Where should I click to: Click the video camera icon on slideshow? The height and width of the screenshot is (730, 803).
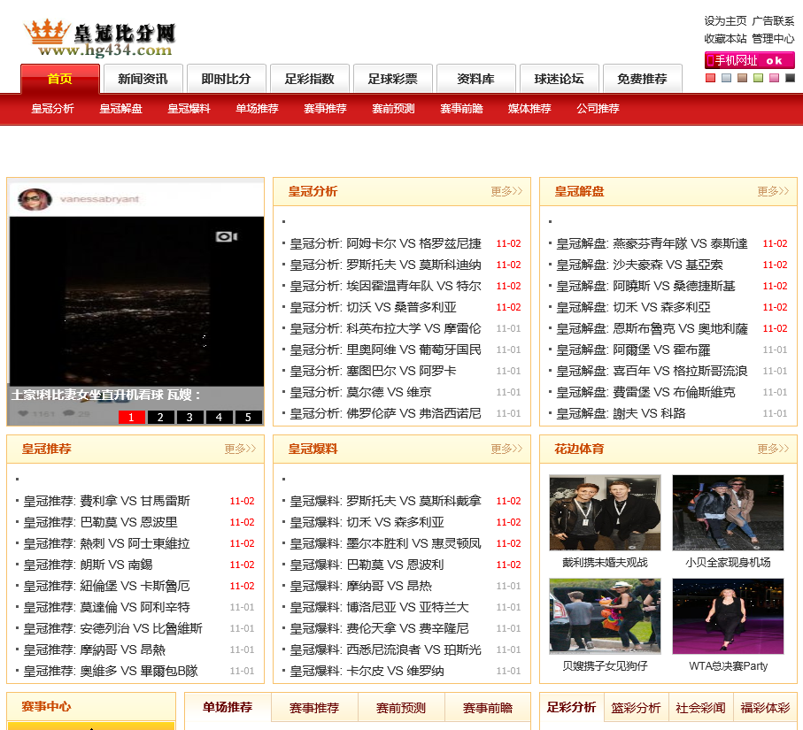(227, 236)
